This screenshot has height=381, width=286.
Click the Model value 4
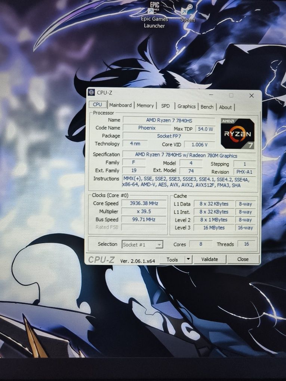click(x=191, y=163)
